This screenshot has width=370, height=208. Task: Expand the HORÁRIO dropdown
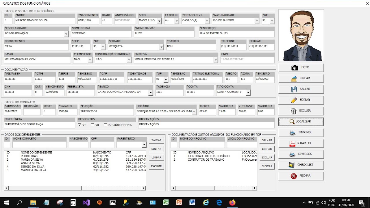point(194,112)
